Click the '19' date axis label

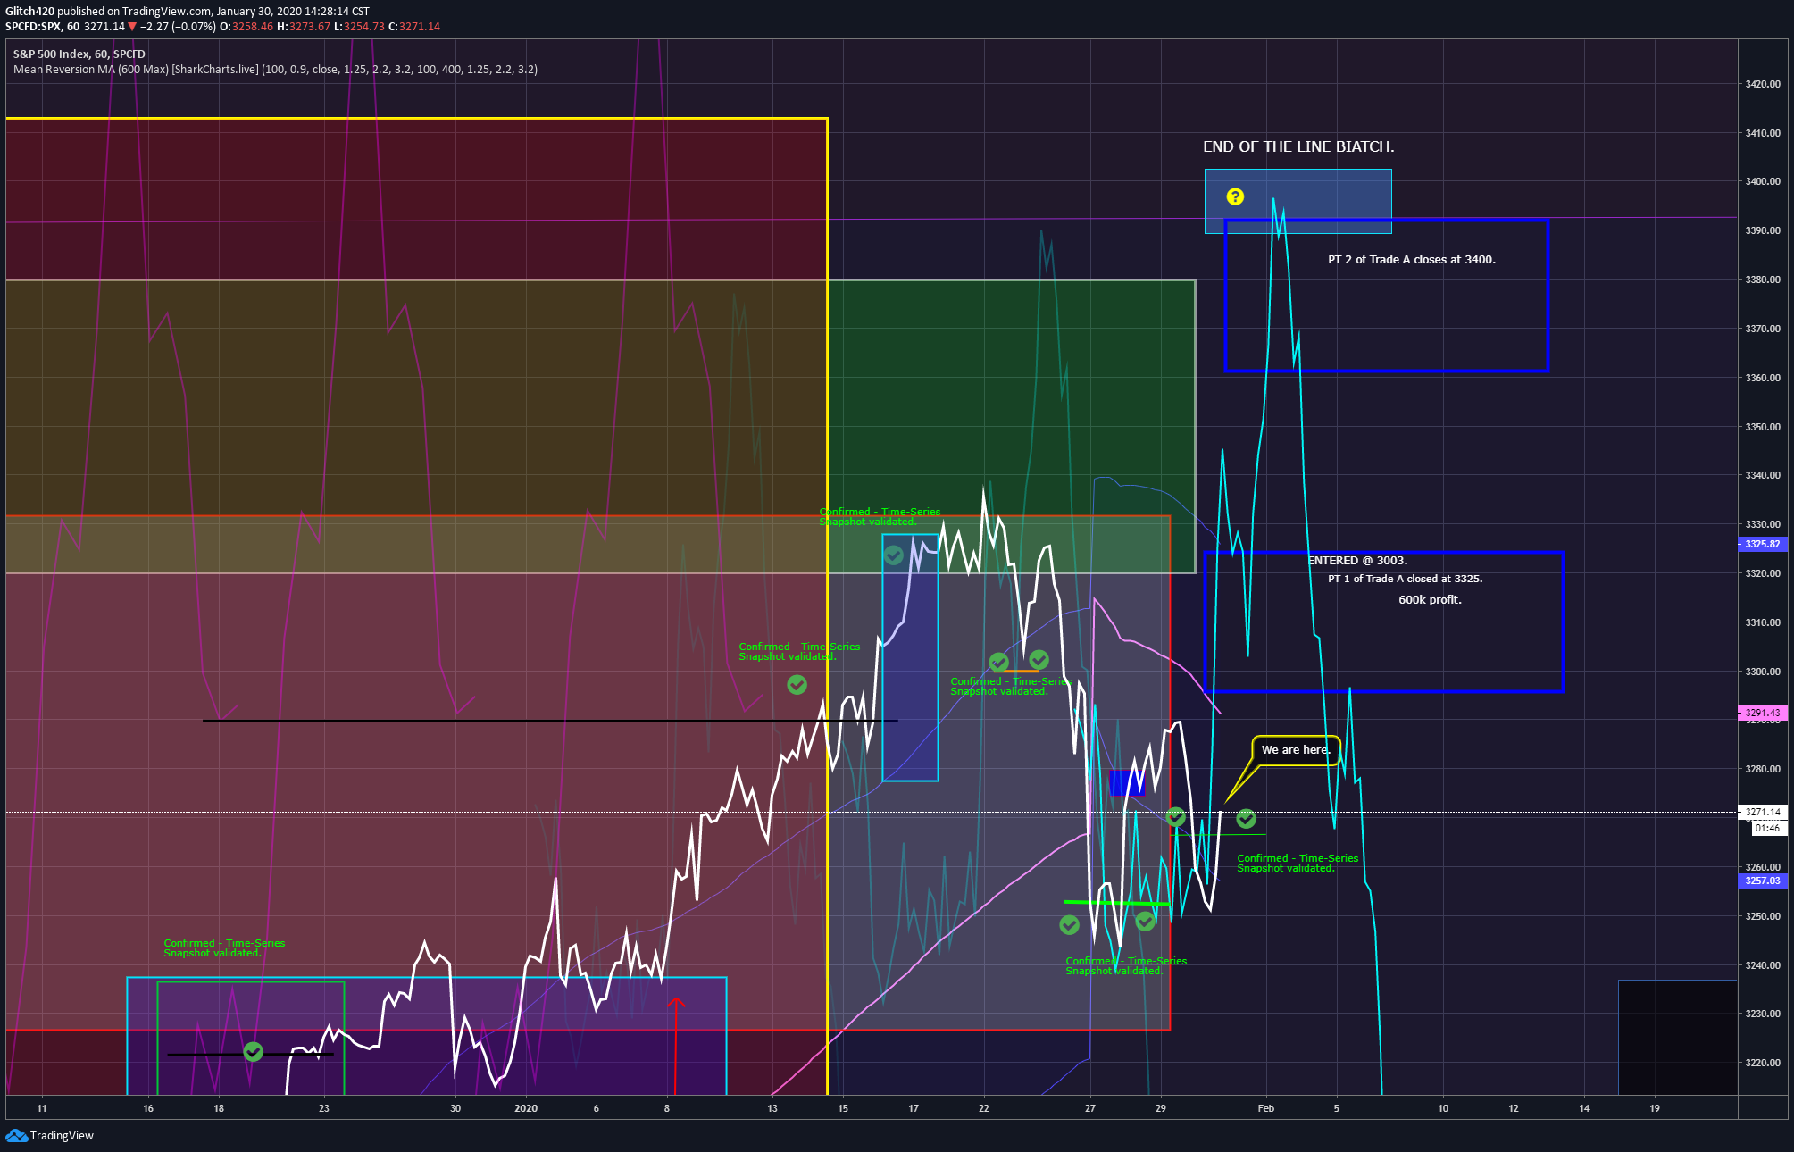point(1655,1108)
